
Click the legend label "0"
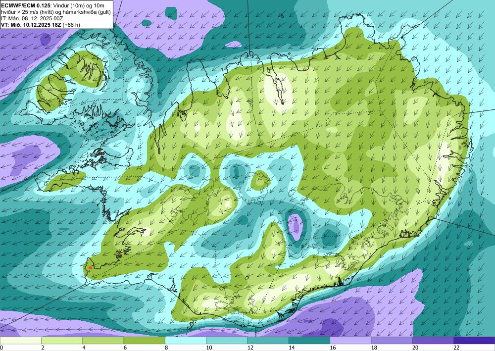coord(1,348)
